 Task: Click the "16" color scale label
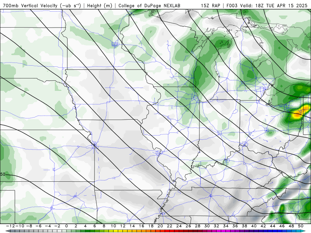(x=142, y=226)
